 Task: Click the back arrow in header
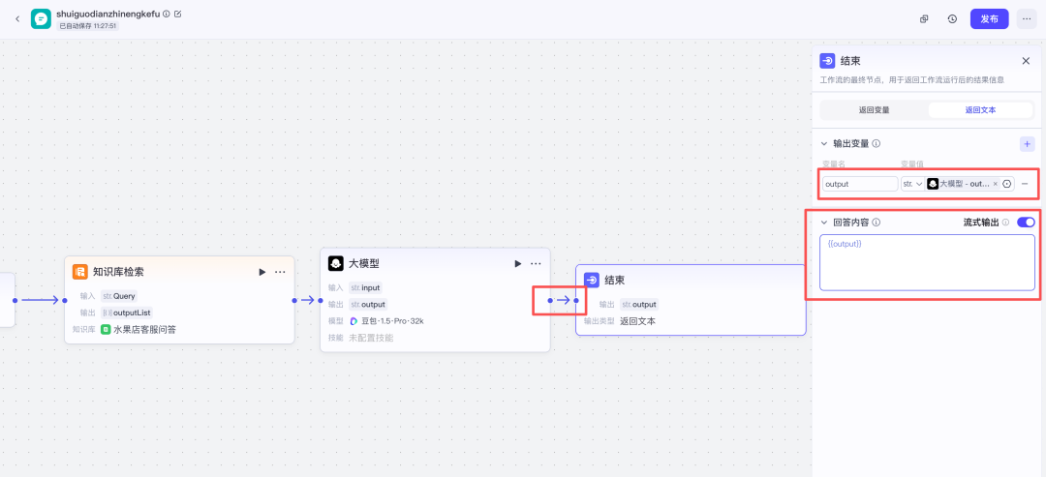point(16,18)
